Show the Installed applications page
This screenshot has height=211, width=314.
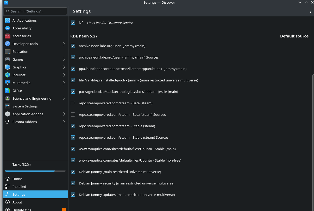click(x=35, y=187)
